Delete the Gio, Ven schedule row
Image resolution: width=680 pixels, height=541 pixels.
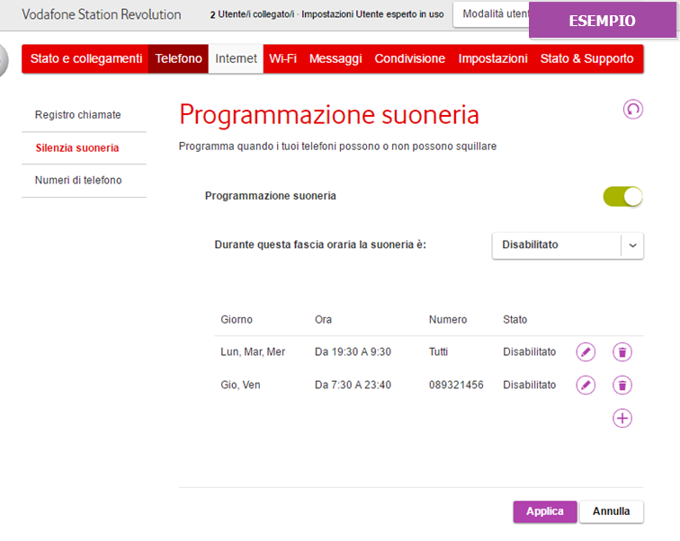pyautogui.click(x=622, y=385)
